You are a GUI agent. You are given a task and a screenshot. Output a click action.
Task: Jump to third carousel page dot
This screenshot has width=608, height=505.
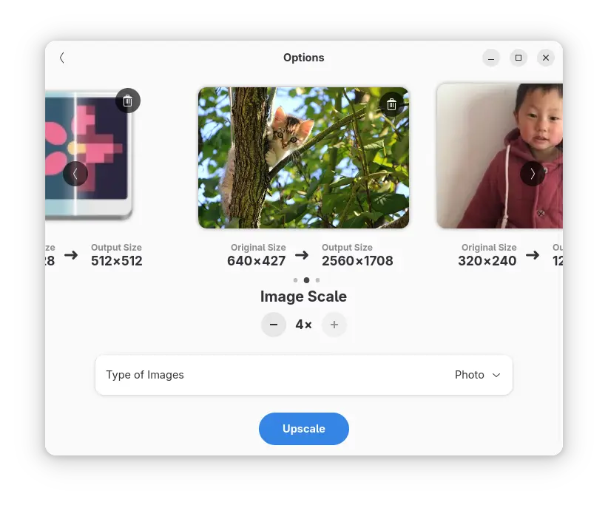tap(317, 279)
